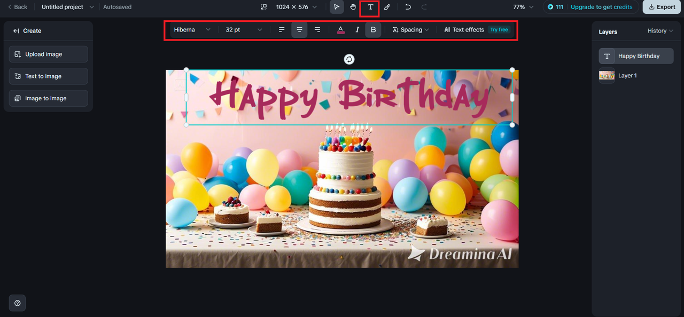Open the History dropdown
The width and height of the screenshot is (684, 317).
click(660, 31)
